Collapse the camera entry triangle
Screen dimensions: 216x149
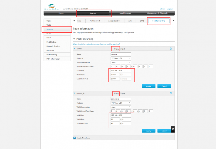click(75, 49)
